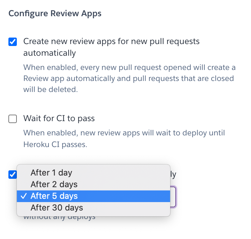Select the After 1 day option

pyautogui.click(x=51, y=173)
